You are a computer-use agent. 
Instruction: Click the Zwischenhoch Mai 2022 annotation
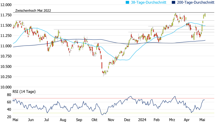pos(33,10)
